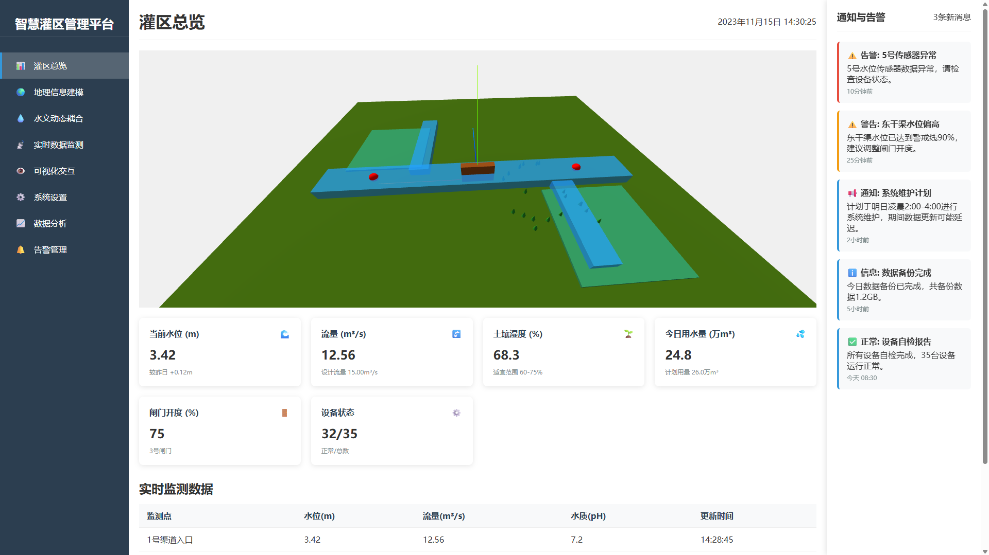Click the megaphone icon on maintenance notice
989x555 pixels.
pyautogui.click(x=852, y=193)
